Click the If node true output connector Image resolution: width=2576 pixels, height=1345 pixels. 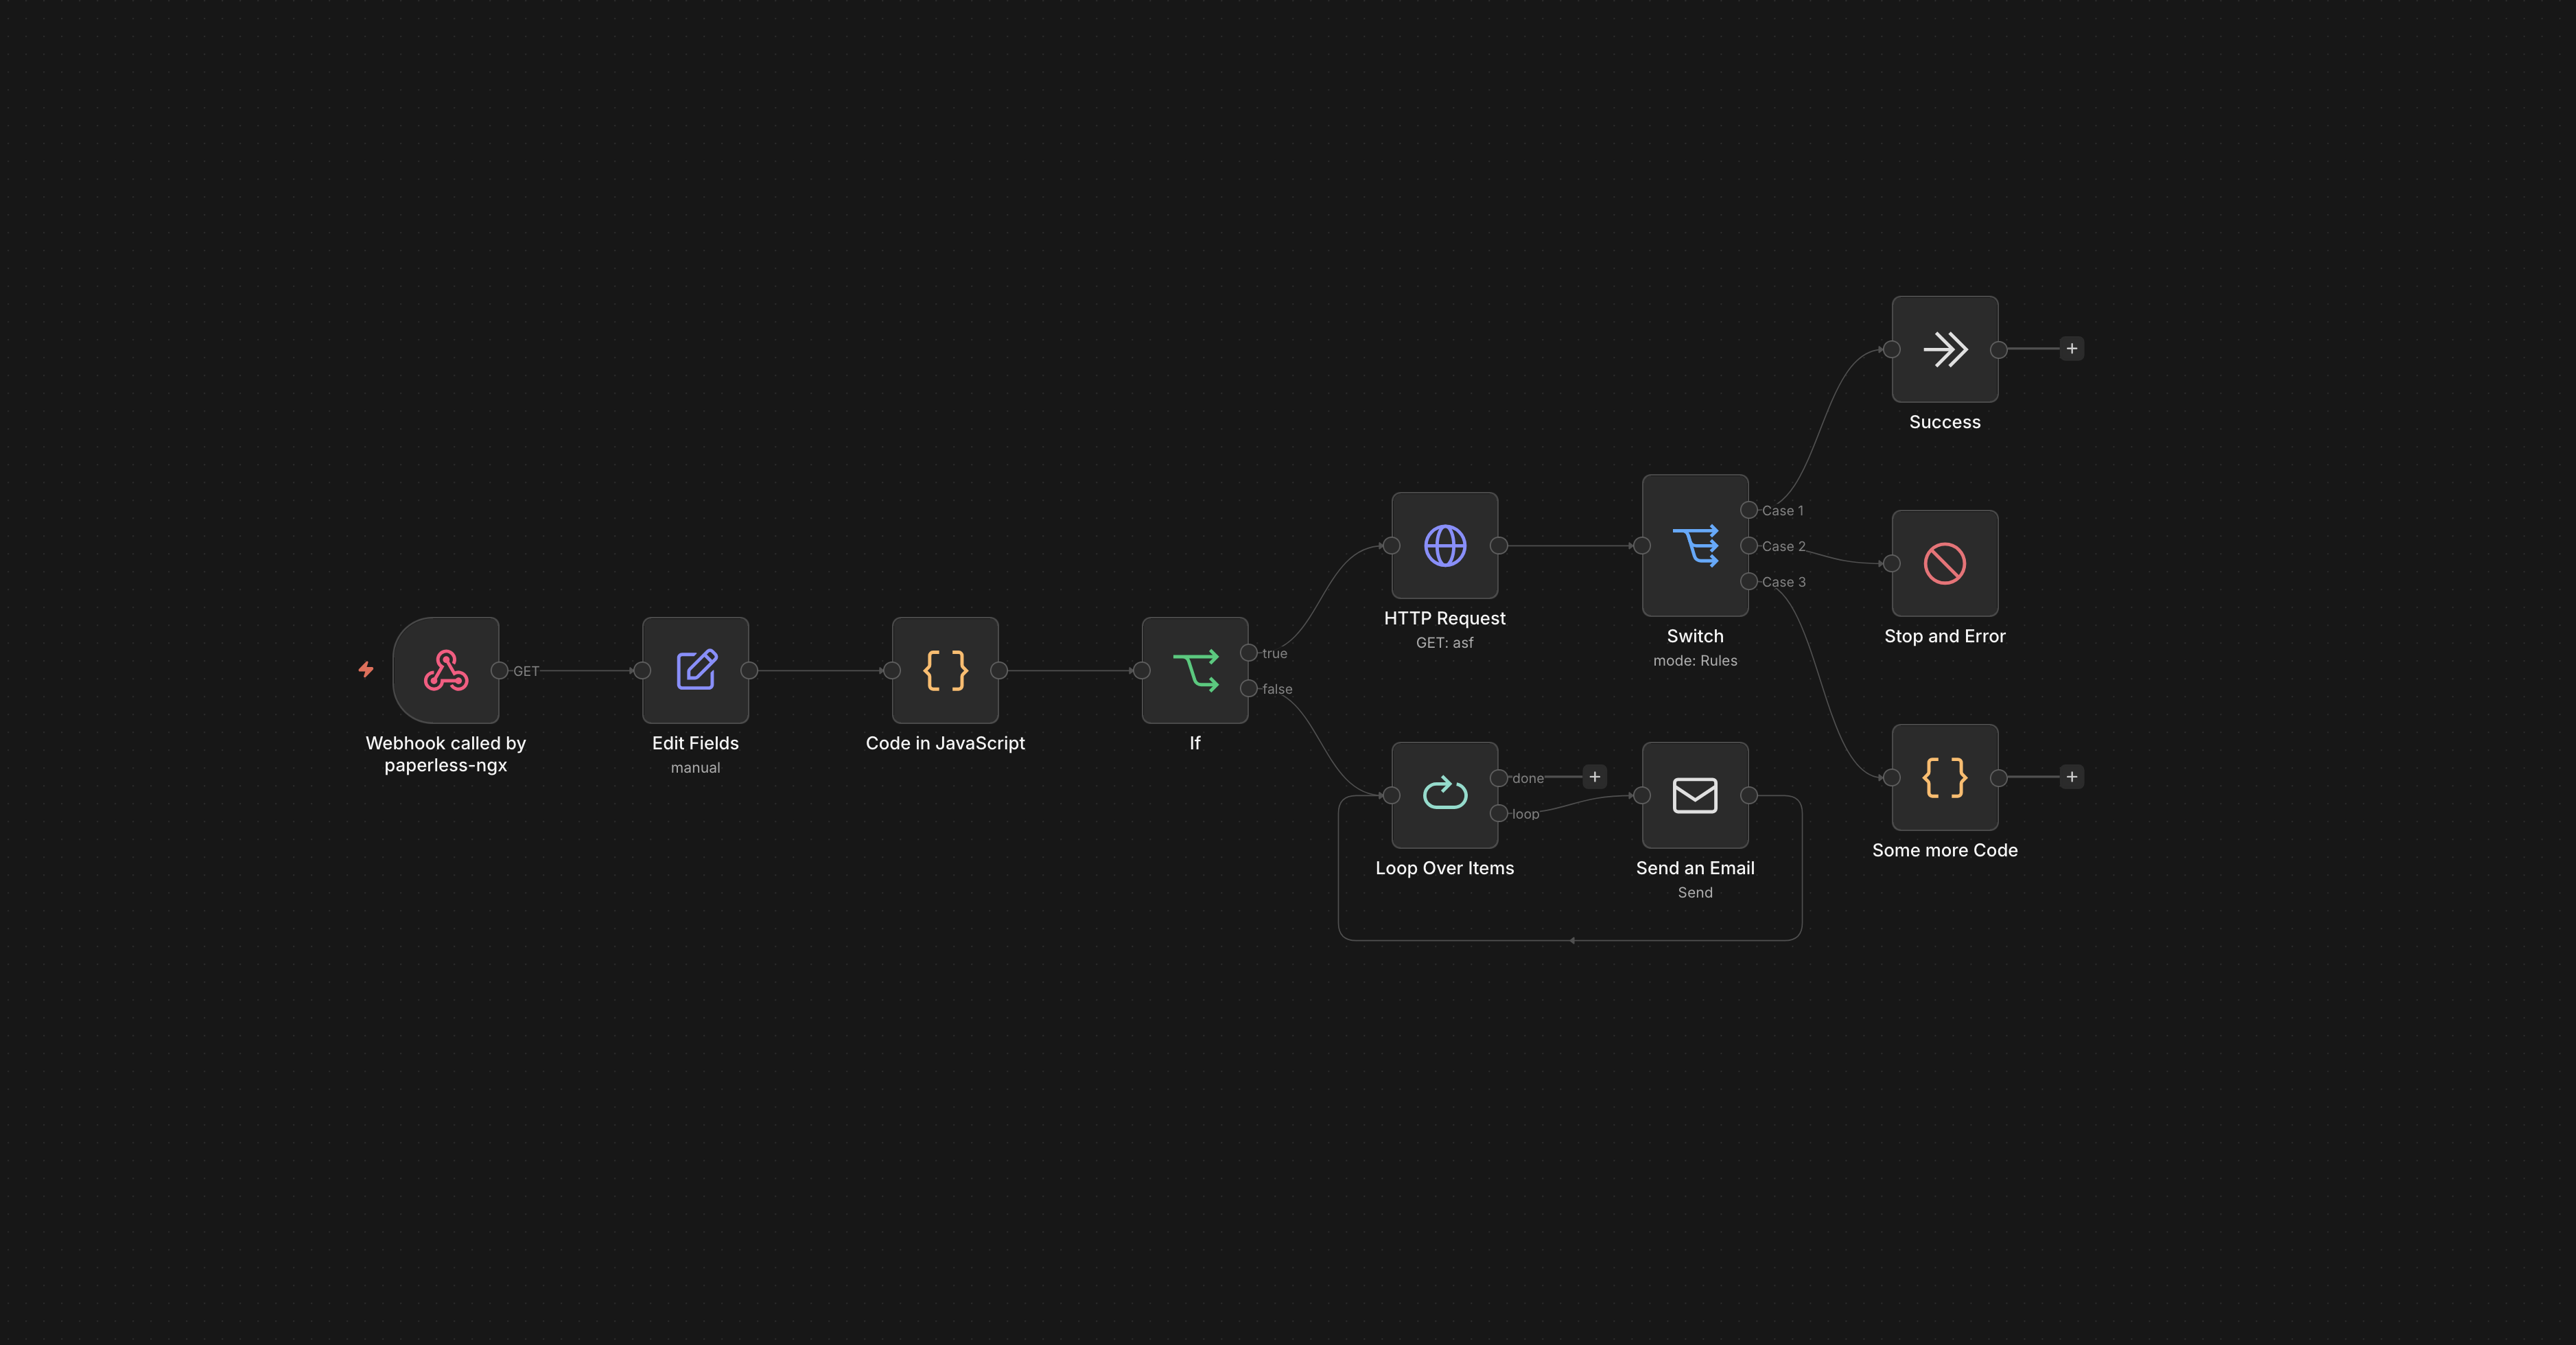coord(1249,652)
